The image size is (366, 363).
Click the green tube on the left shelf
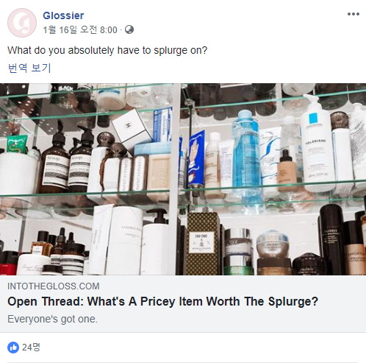(x=17, y=144)
